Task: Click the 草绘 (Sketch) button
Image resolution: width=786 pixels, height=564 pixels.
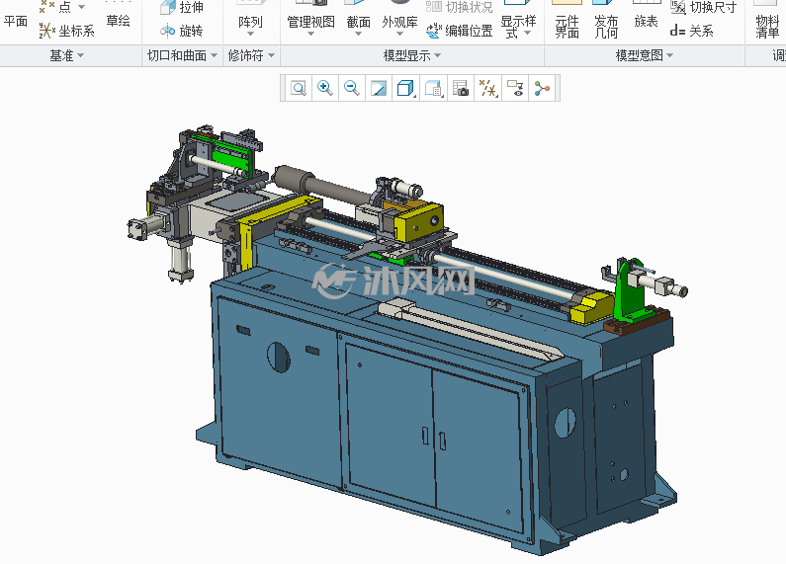Action: click(x=119, y=21)
